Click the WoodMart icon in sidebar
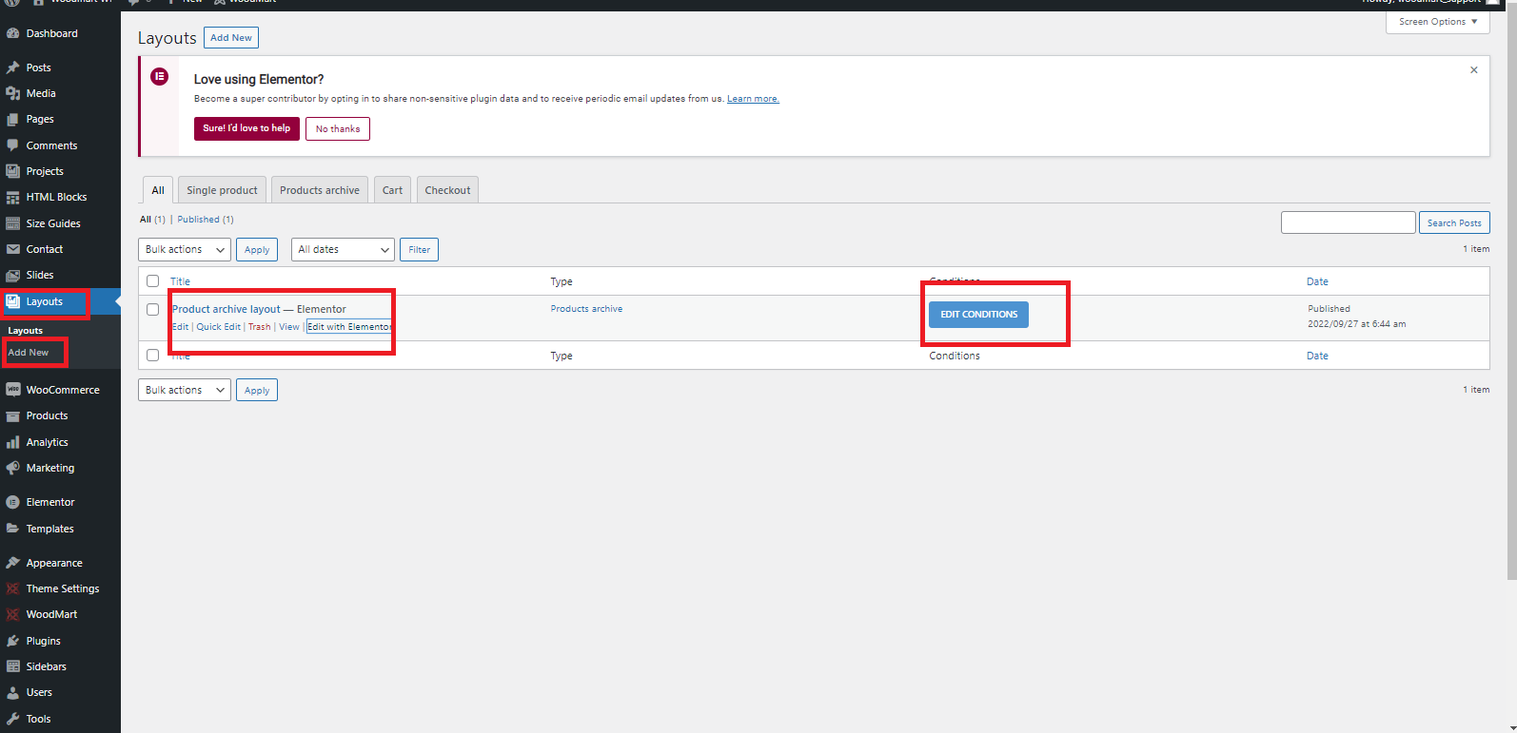Screen dimensions: 1517x733 [x=13, y=614]
